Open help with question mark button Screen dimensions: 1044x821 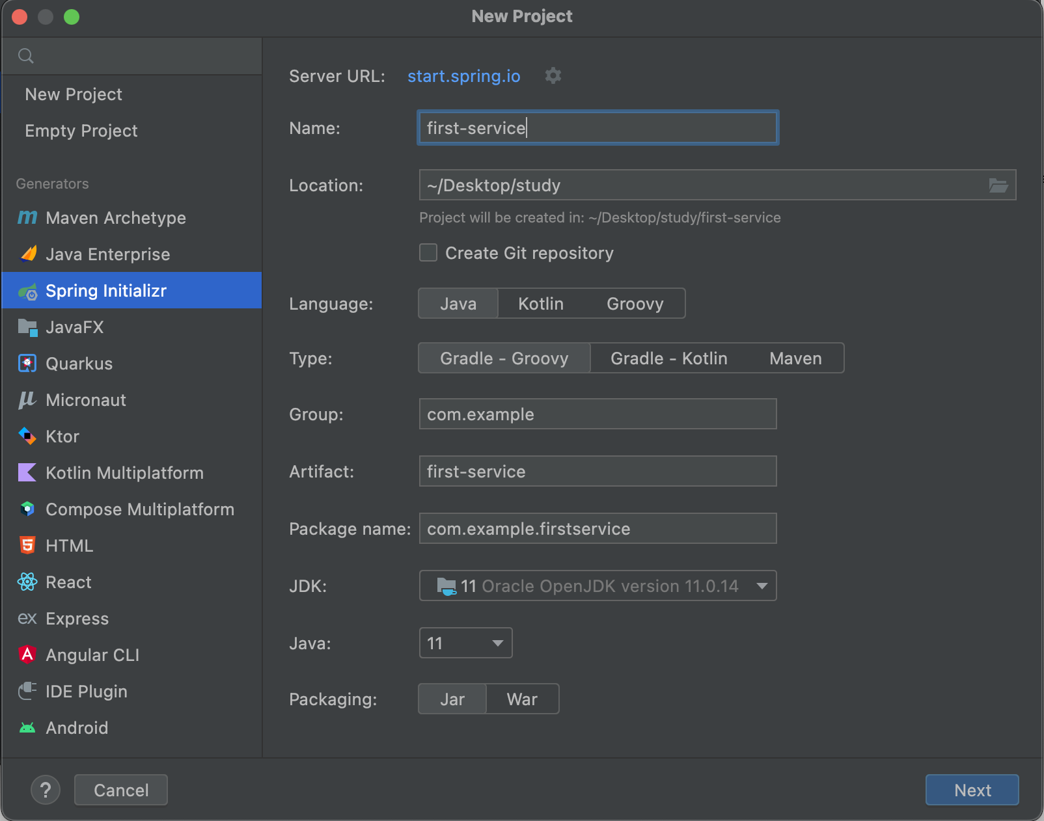point(46,790)
